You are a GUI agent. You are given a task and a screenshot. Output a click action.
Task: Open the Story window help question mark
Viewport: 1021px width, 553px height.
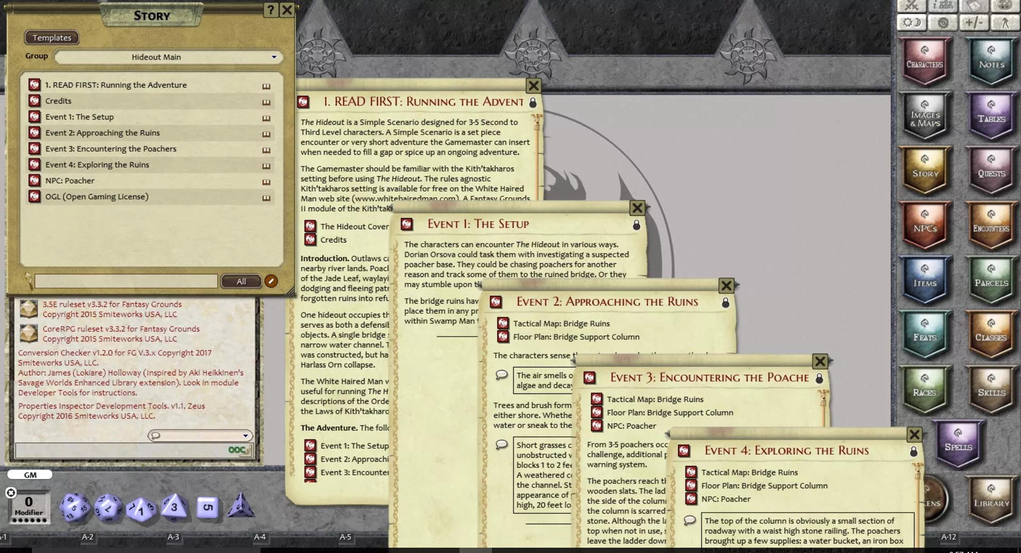point(271,10)
